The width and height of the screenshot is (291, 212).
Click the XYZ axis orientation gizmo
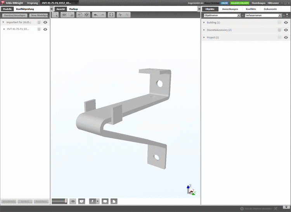click(x=191, y=190)
